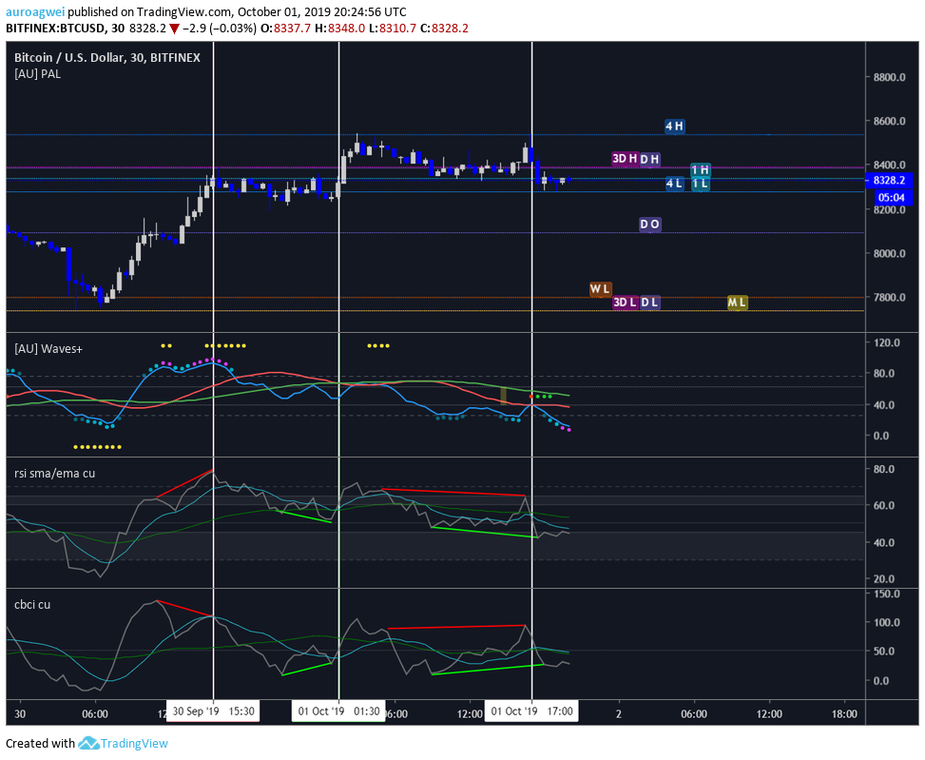
Task: Click the 8000.0 price axis label
Action: (x=890, y=254)
